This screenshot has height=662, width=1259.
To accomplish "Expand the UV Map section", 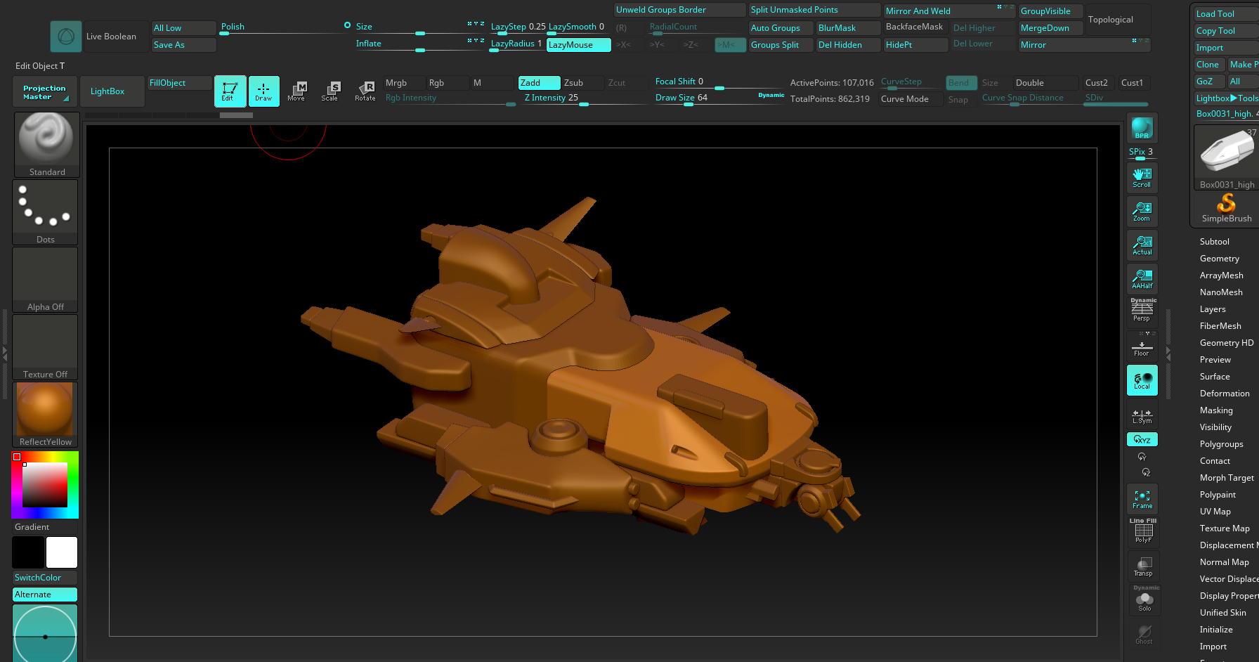I will tap(1215, 512).
